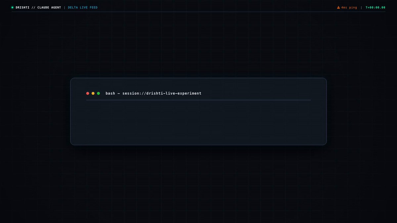Click the yellow minimize dot in terminal window
The height and width of the screenshot is (223, 397).
[x=93, y=93]
